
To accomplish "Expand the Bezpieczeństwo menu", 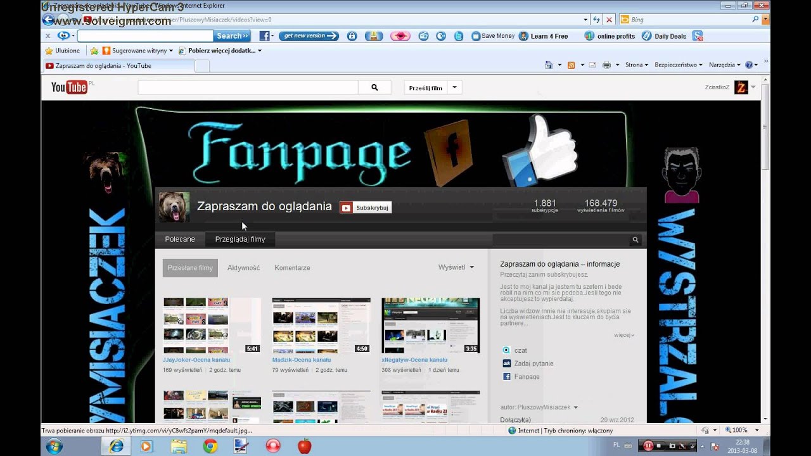I will click(679, 65).
